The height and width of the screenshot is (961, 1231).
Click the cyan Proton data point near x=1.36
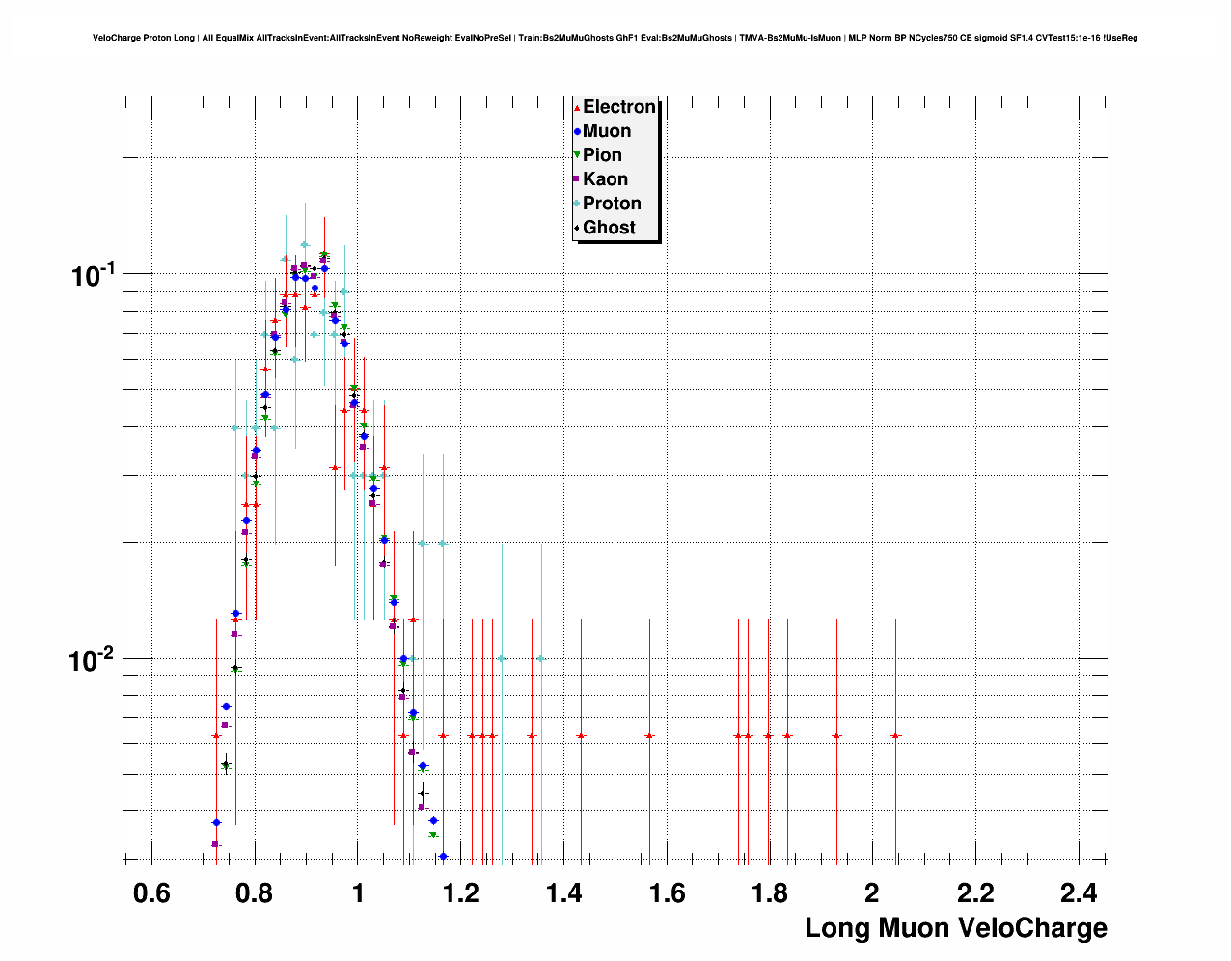541,658
